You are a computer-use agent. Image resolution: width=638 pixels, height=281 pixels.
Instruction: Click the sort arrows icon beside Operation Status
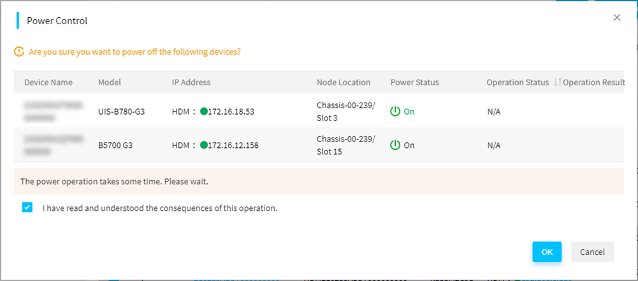coord(557,83)
